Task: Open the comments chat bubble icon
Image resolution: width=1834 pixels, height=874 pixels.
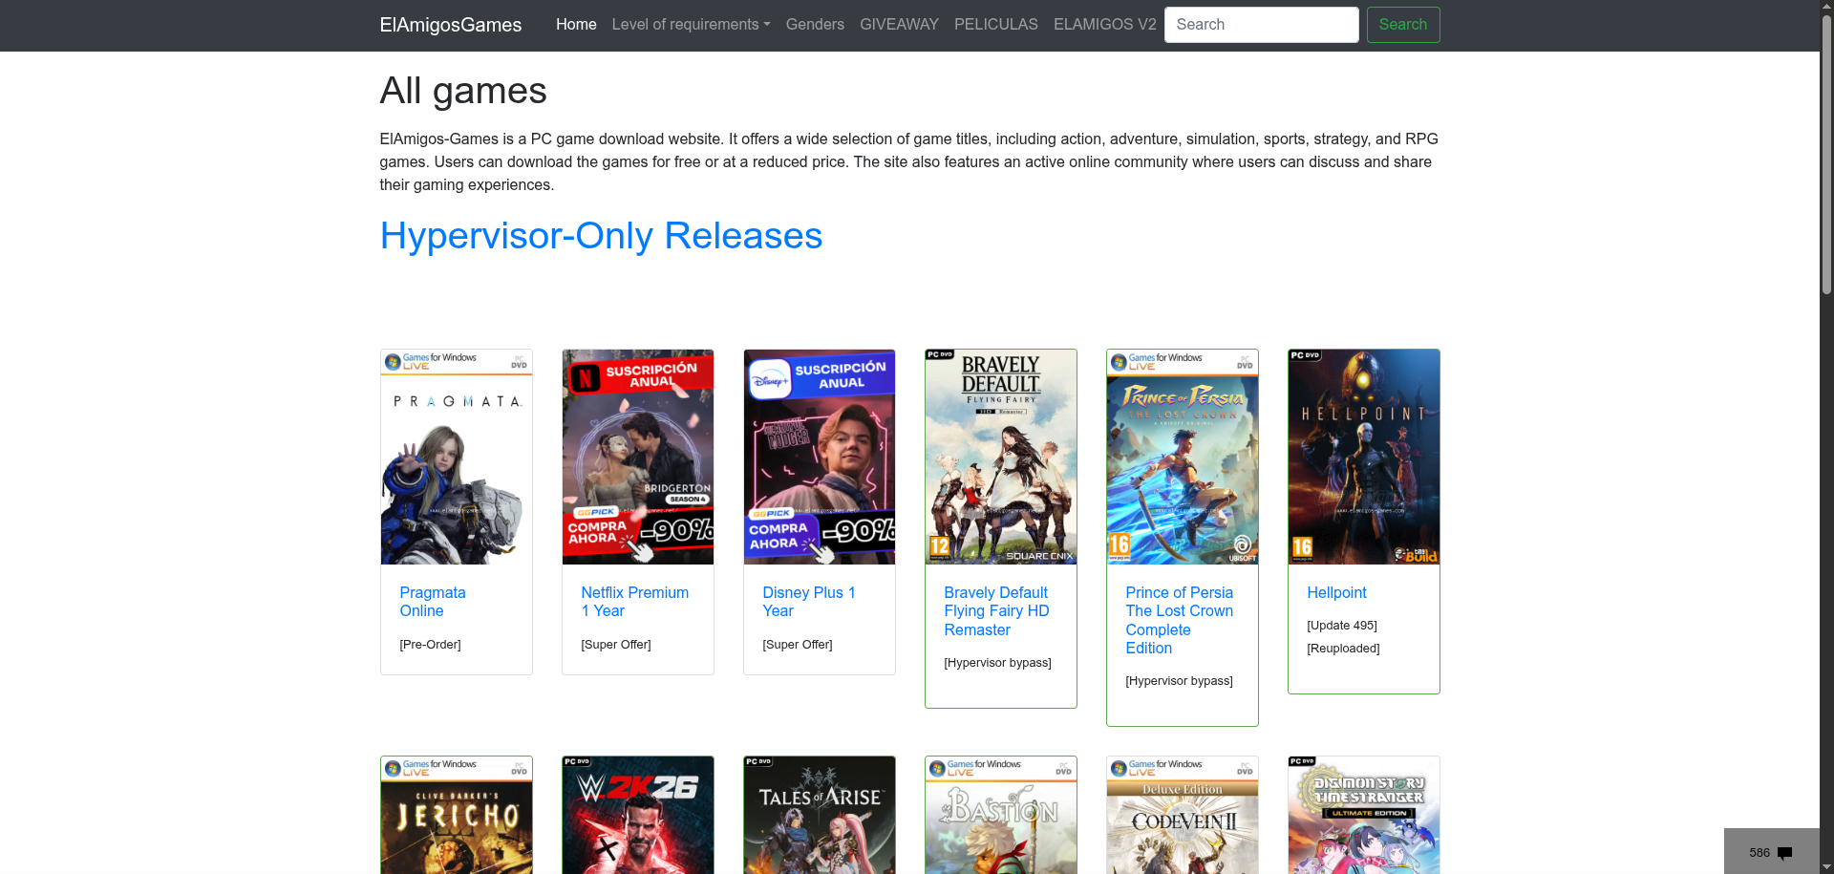Action: (1783, 853)
